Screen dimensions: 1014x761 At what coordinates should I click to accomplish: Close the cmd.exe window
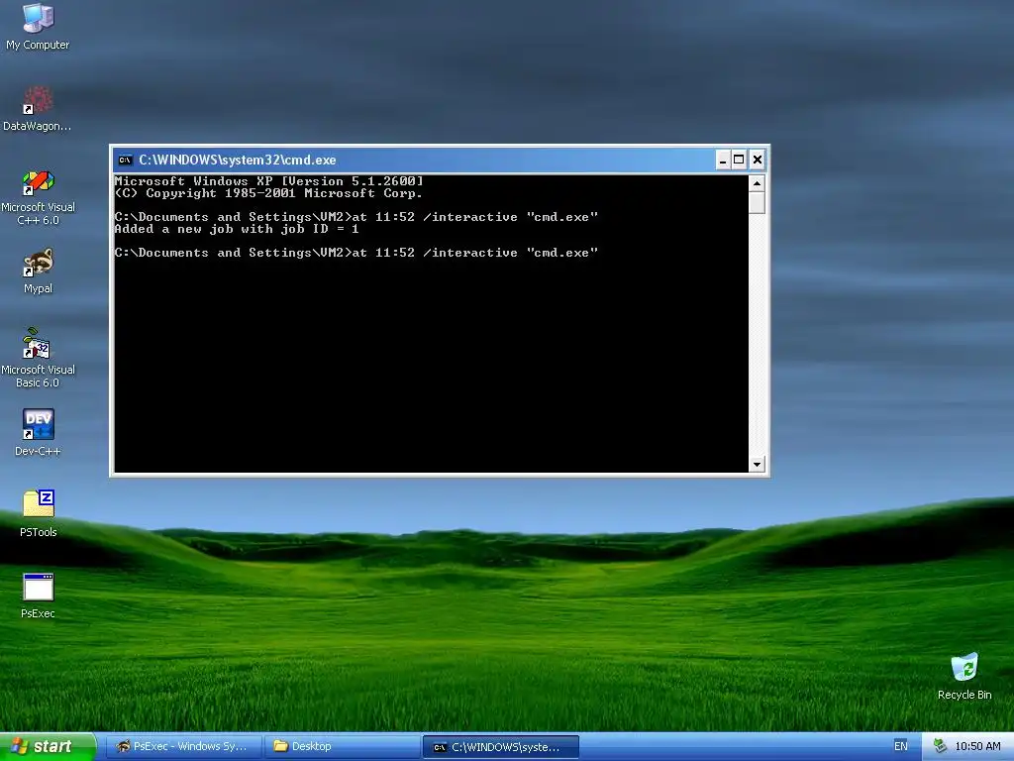point(758,160)
